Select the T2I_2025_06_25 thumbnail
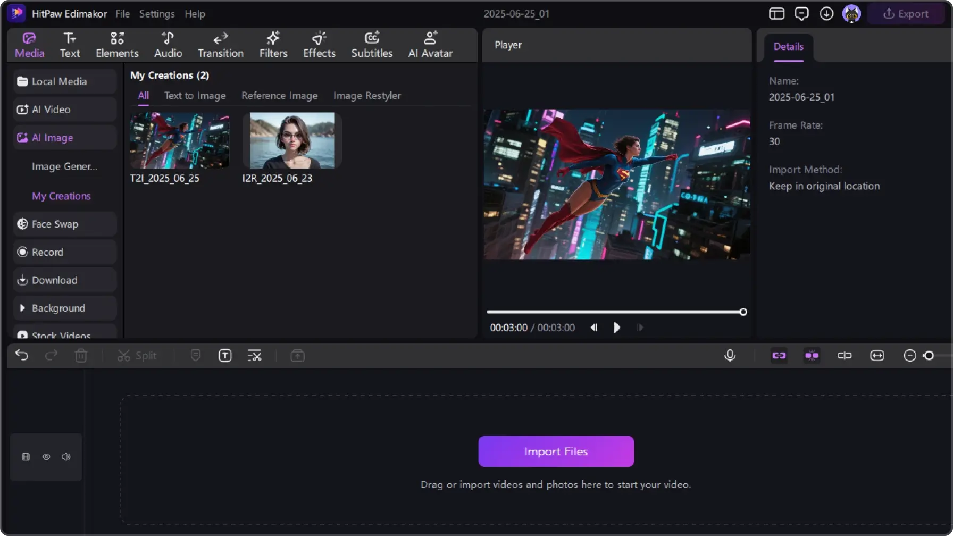 (180, 140)
